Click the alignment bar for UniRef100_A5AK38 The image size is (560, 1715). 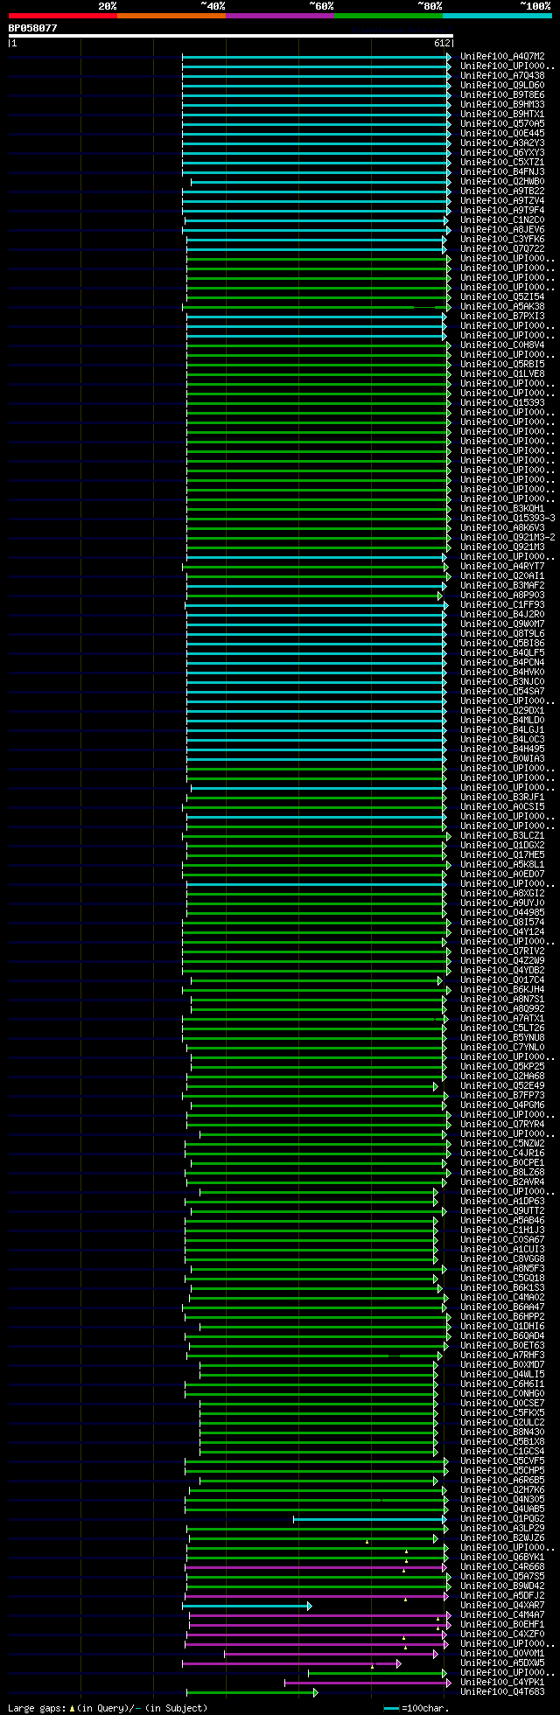[317, 307]
